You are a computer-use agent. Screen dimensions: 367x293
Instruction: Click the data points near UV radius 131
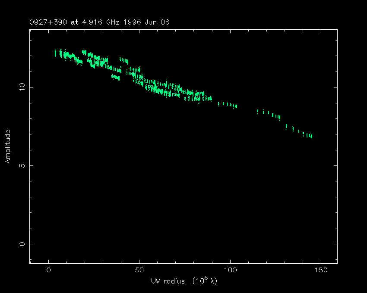click(x=287, y=127)
